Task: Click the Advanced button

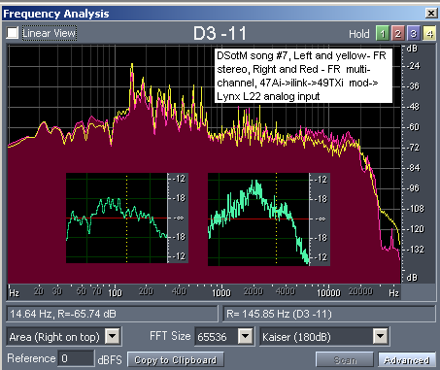Action: [x=407, y=360]
